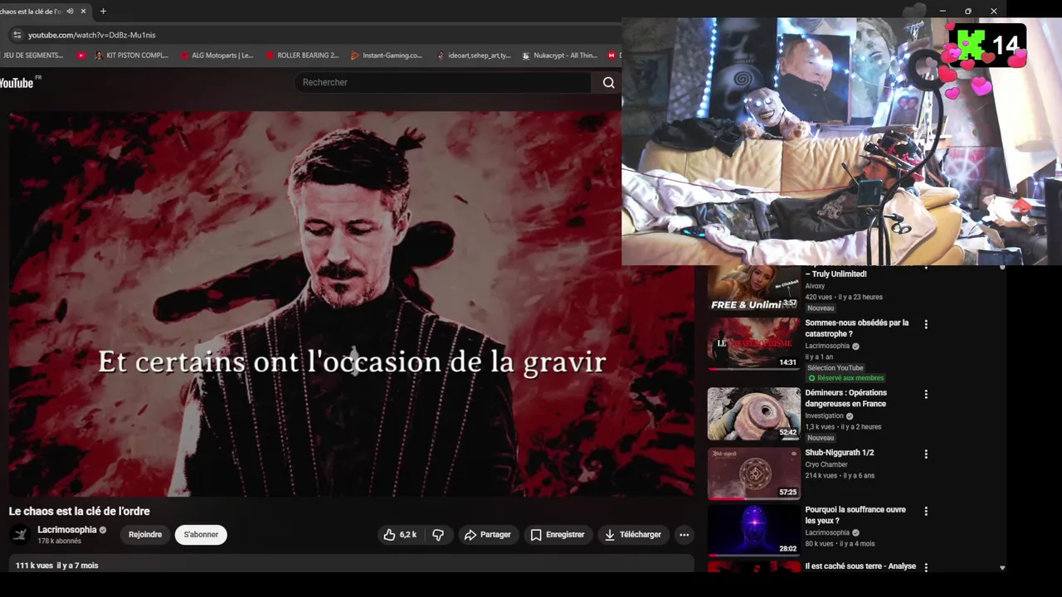Viewport: 1062px width, 597px height.
Task: Click into the Rechercher search field
Action: coord(444,82)
